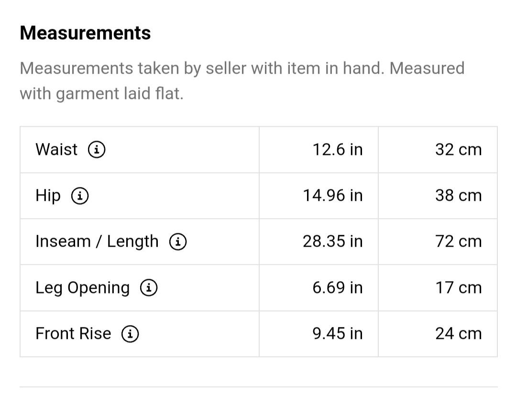Open the Waist info icon

click(97, 150)
